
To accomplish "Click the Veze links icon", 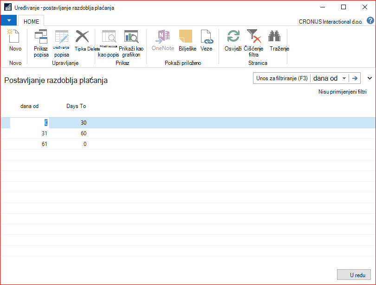I will coord(206,36).
